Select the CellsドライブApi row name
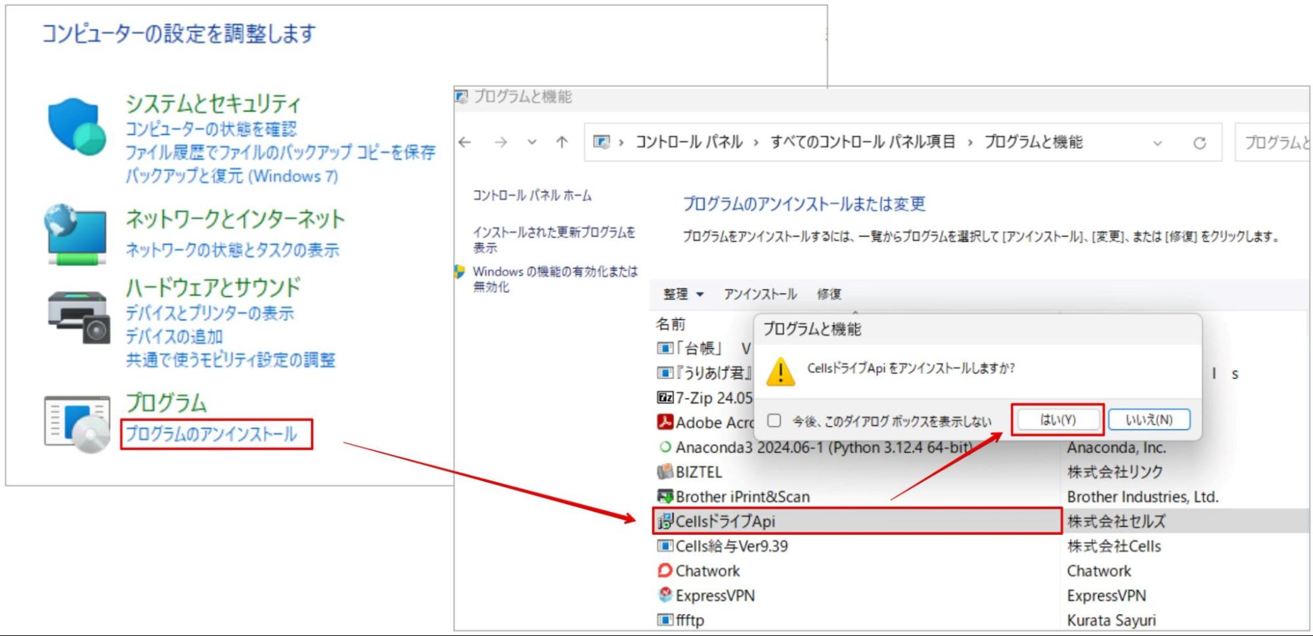This screenshot has width=1313, height=636. tap(725, 521)
